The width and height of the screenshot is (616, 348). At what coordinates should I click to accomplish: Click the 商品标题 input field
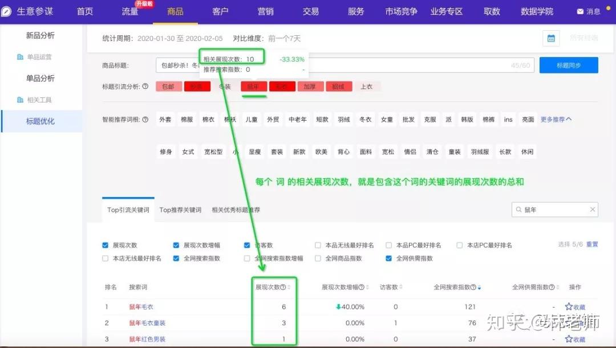pos(345,65)
